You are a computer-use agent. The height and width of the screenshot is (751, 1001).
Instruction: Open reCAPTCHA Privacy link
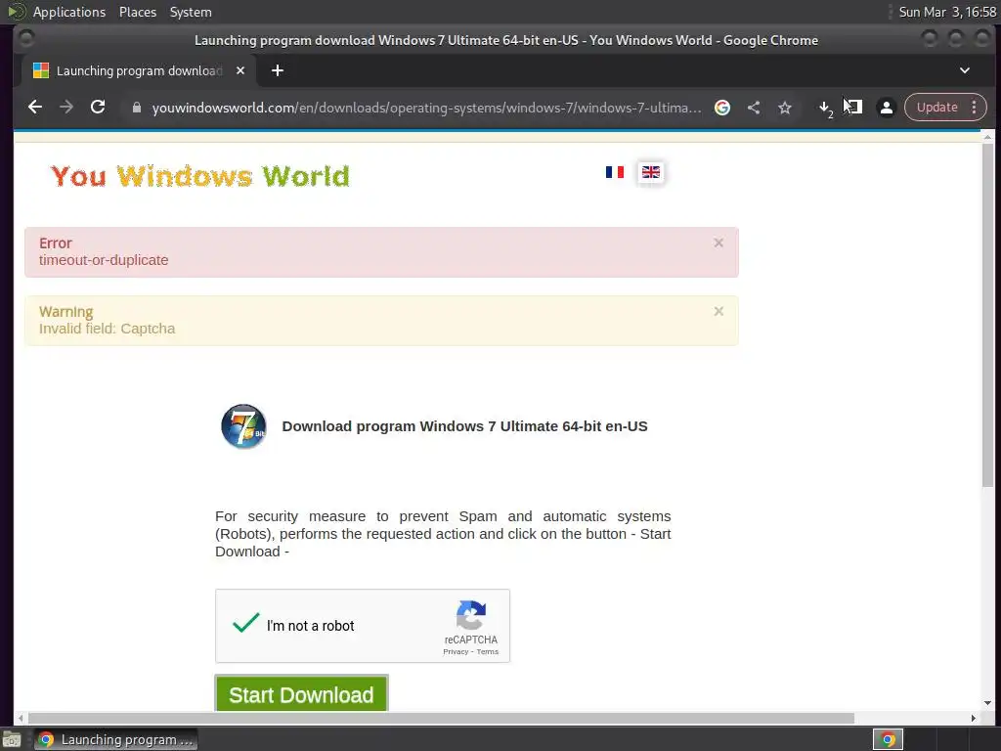coord(456,652)
